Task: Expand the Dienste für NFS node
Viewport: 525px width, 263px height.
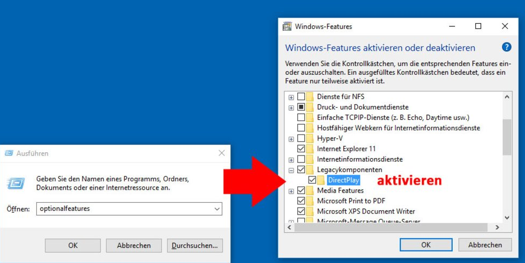Action: click(291, 97)
